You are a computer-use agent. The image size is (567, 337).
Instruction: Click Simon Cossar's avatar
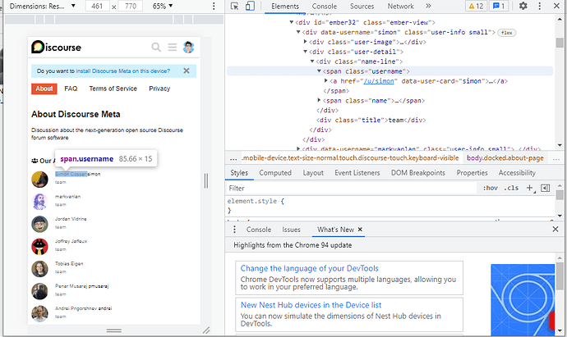(39, 180)
